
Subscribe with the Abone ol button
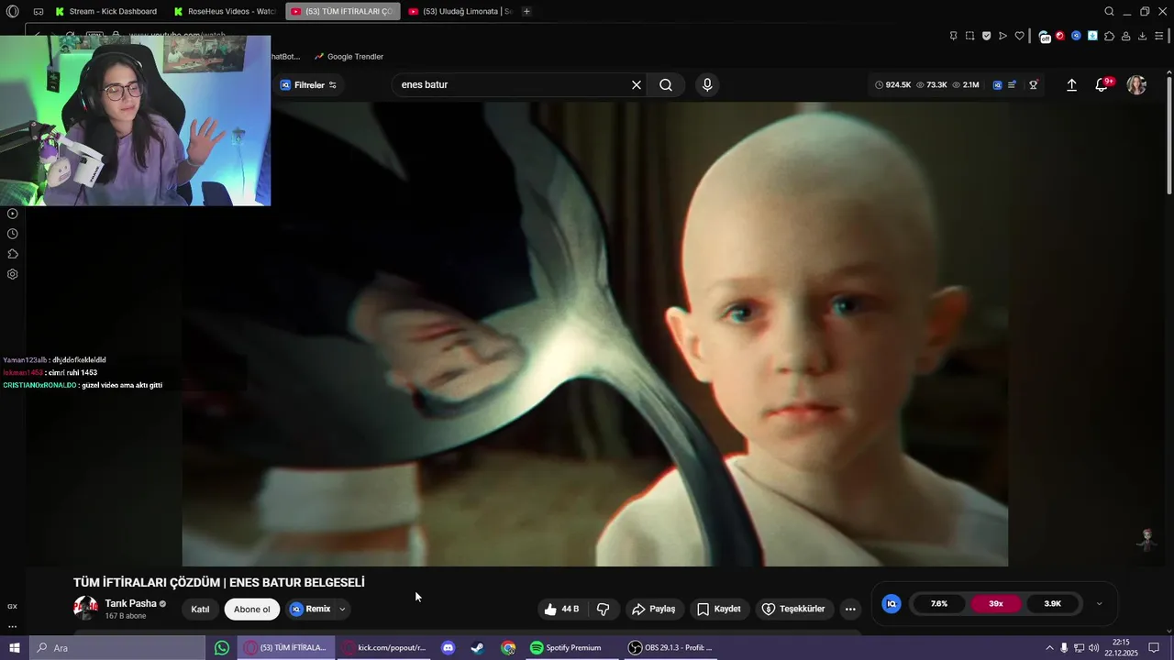point(252,610)
